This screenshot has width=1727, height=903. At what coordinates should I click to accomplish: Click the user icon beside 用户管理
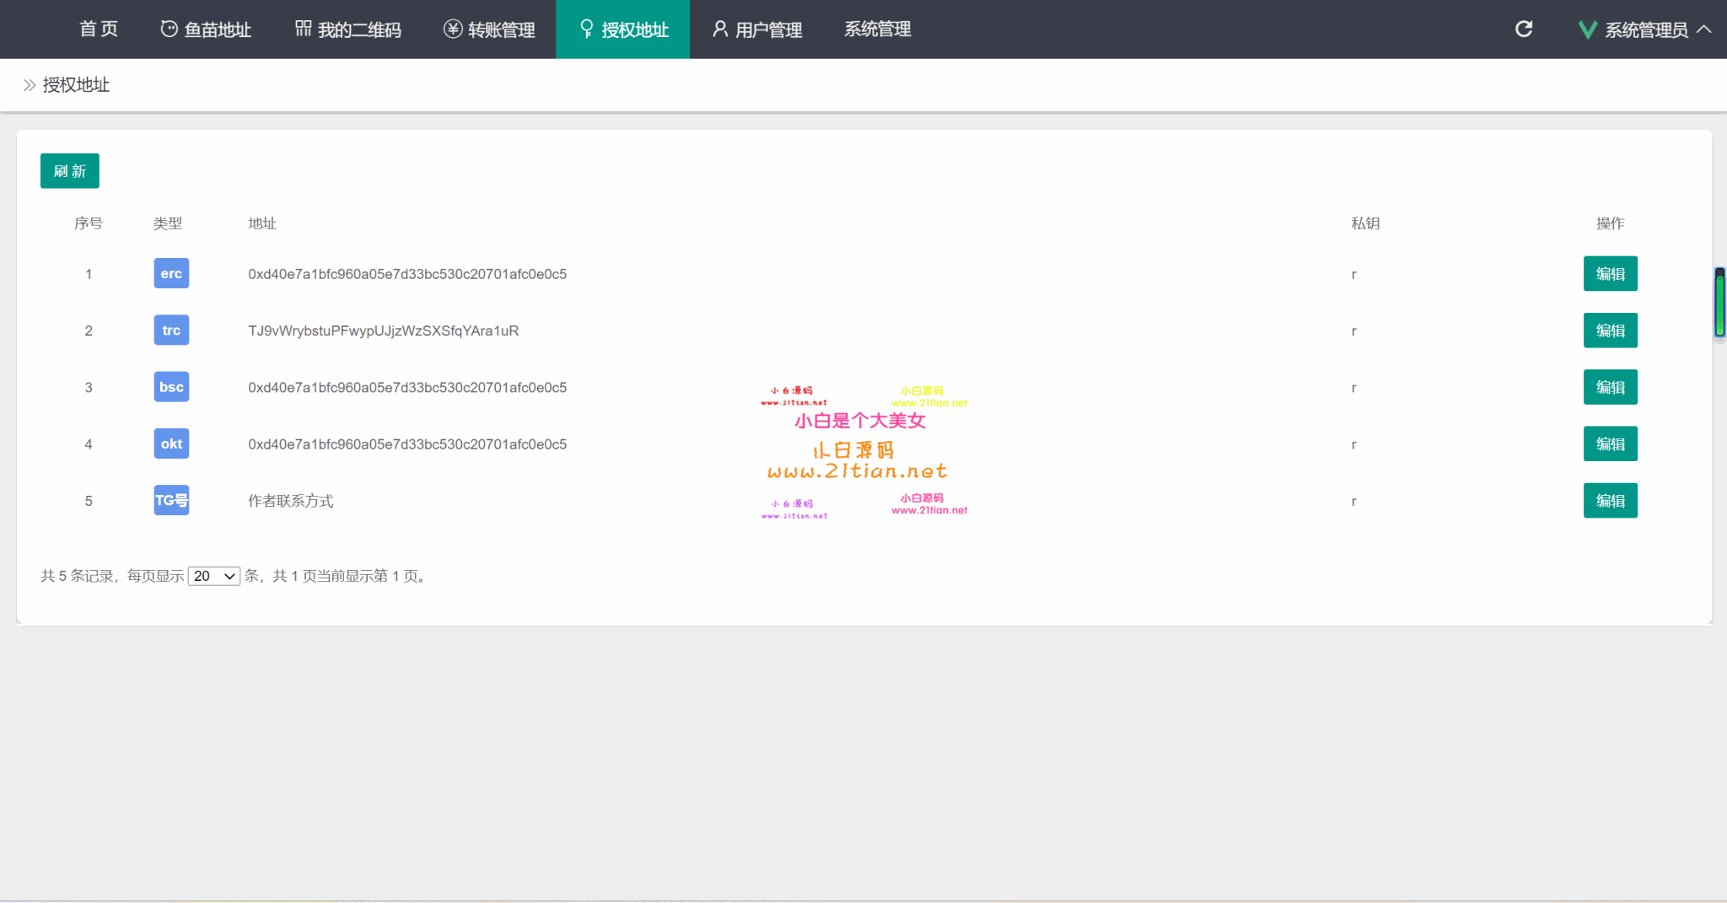[720, 30]
